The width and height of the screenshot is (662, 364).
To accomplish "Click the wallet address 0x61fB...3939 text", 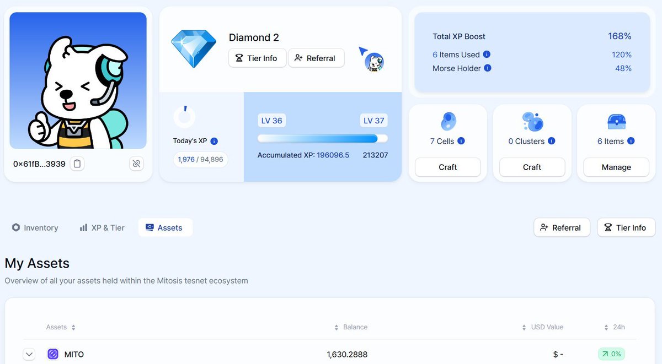I will (x=39, y=164).
